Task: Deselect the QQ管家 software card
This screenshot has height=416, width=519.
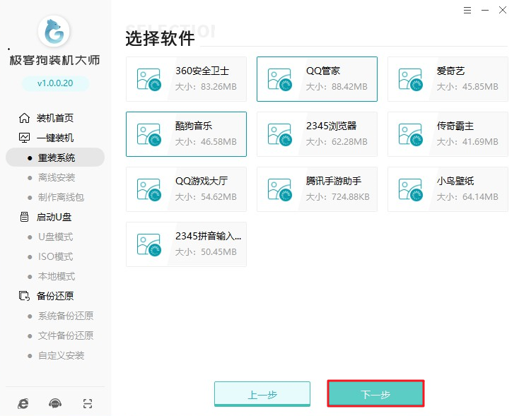Action: (x=317, y=78)
